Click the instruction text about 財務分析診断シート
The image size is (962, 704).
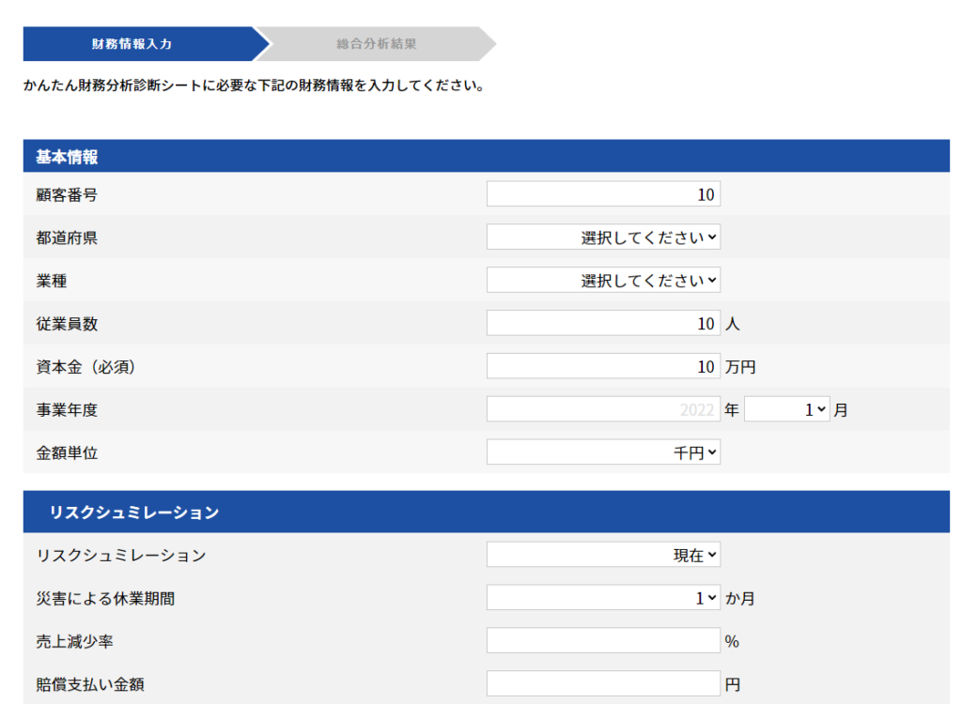click(254, 86)
